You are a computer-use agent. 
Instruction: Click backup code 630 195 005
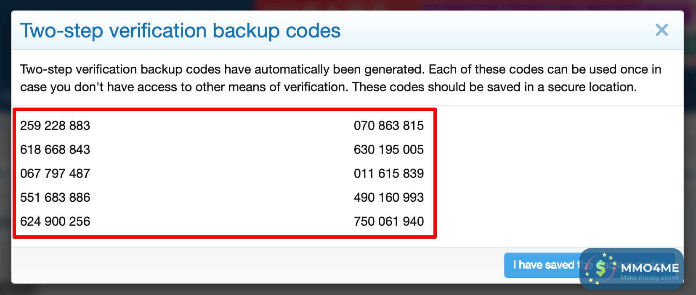388,150
